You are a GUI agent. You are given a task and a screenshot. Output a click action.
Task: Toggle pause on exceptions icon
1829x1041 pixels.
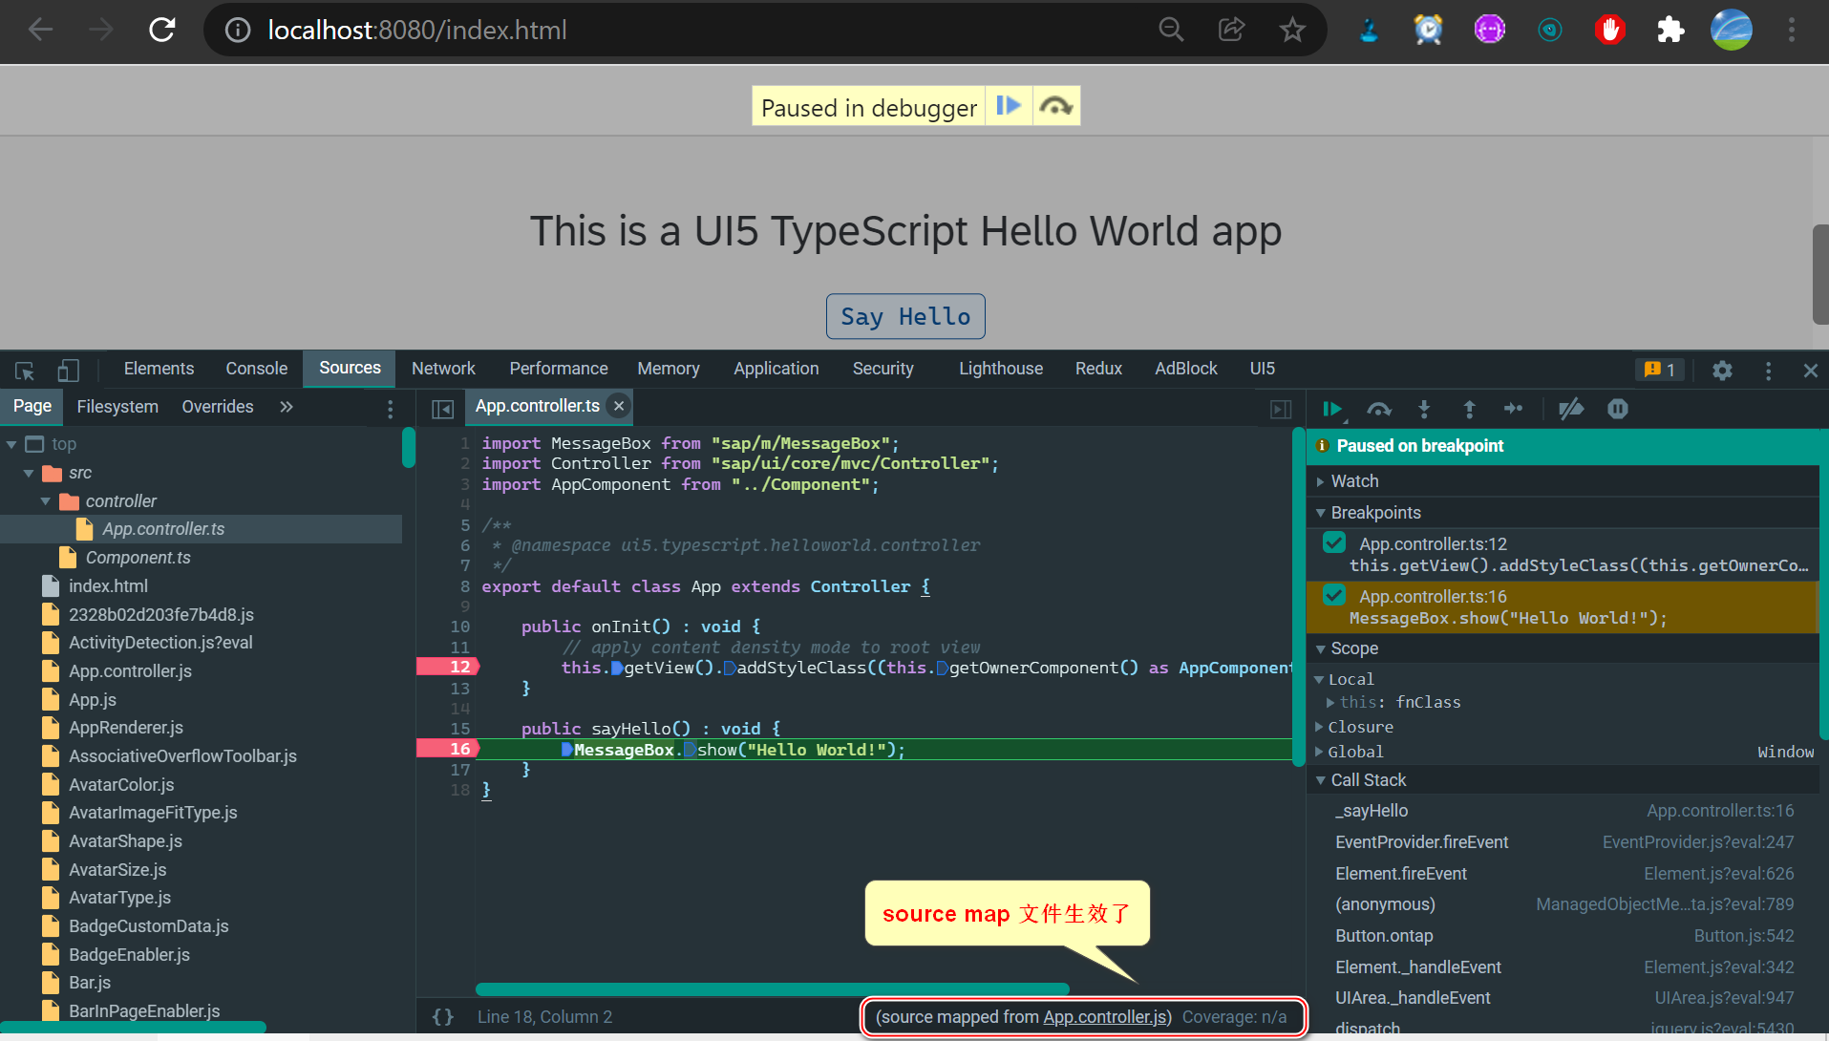(1617, 409)
